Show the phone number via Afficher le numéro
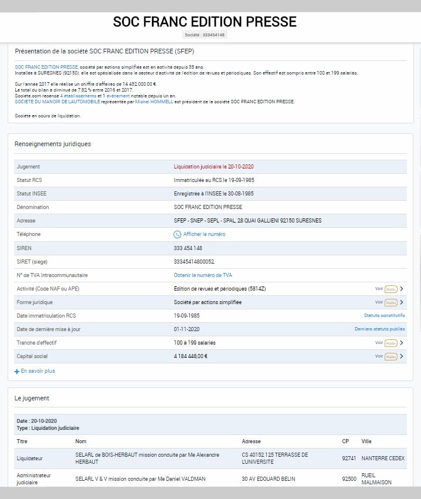Screen dimensions: 421x499 point(204,234)
